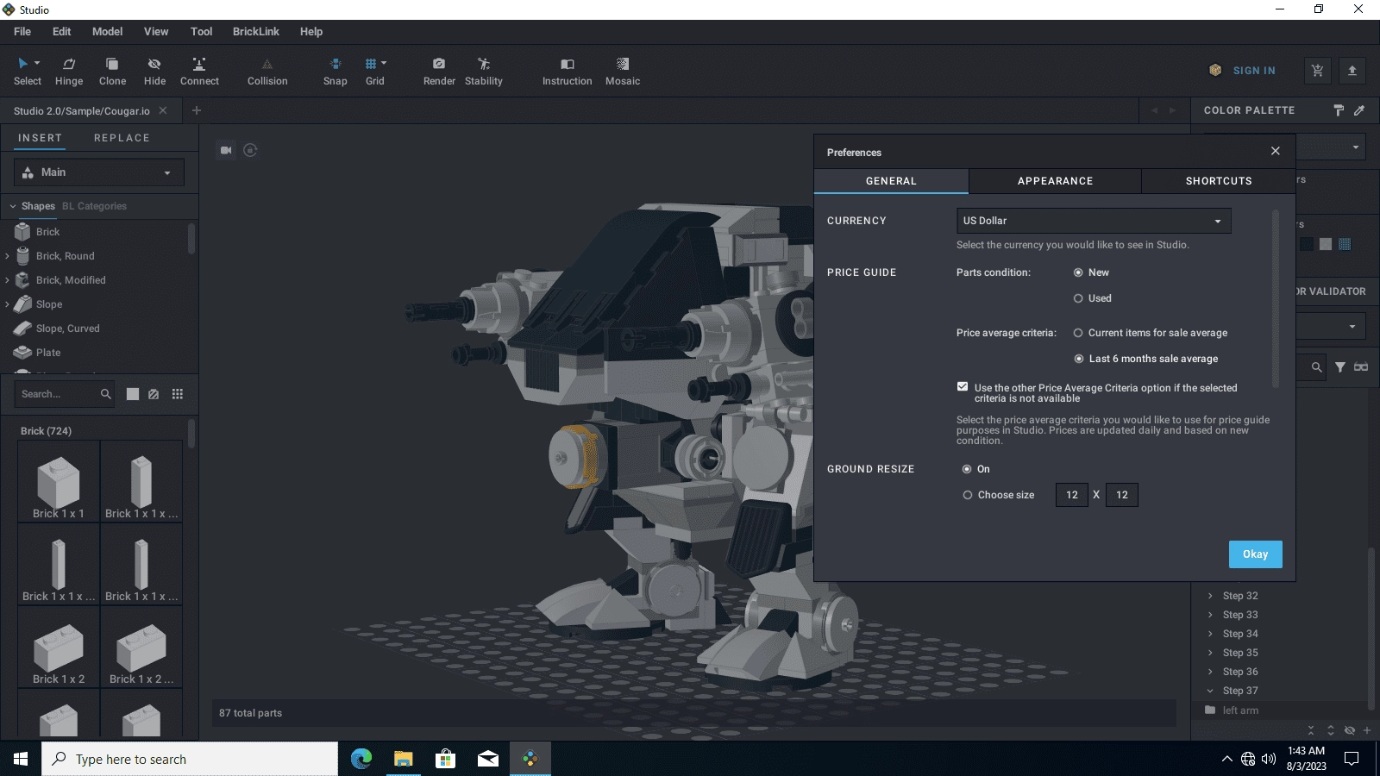Open Microsoft Store from taskbar
Screen dimensions: 1380x776
point(445,759)
